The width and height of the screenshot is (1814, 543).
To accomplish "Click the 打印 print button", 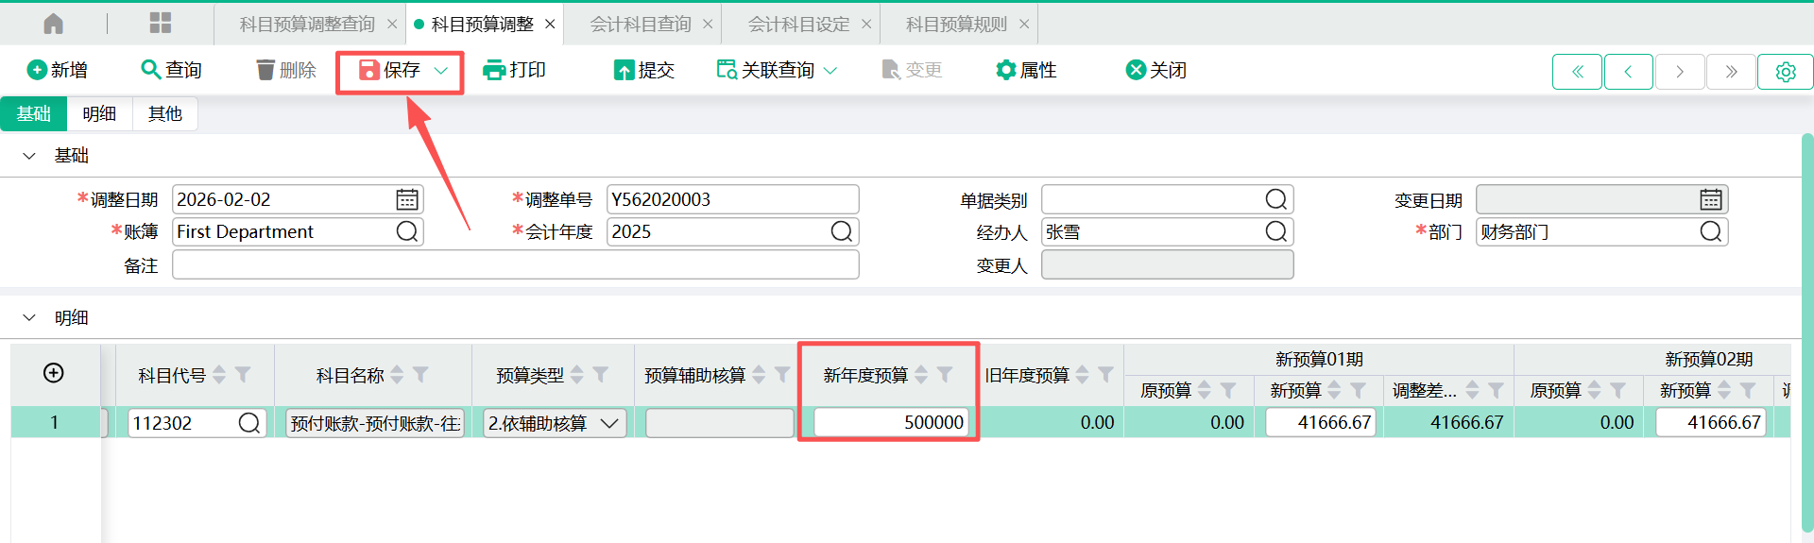I will (x=514, y=70).
